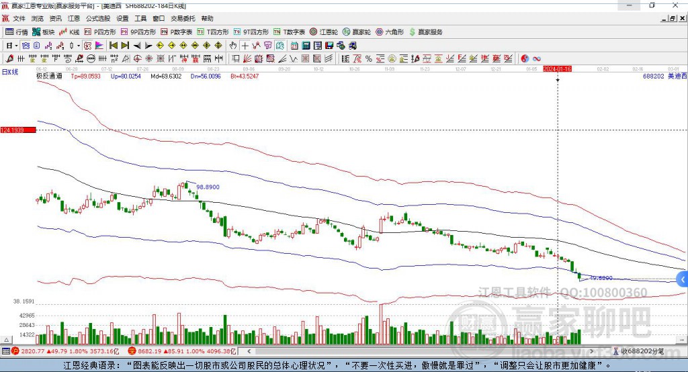Image resolution: width=688 pixels, height=372 pixels.
Task: Open the 六角形 hexagon tool
Action: point(390,32)
